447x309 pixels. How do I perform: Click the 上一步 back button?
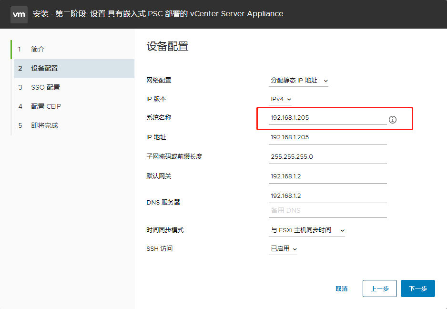point(380,289)
